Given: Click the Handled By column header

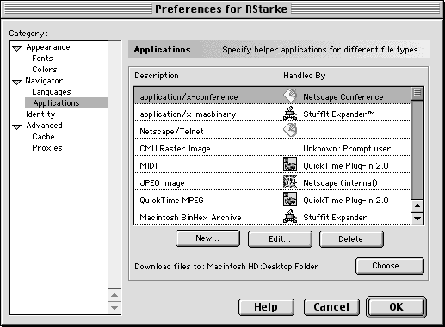Looking at the screenshot, I should coord(305,76).
